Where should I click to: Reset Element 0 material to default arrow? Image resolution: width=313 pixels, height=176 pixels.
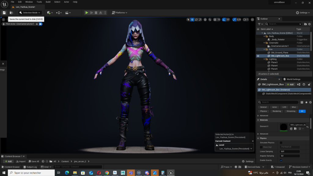point(307,127)
